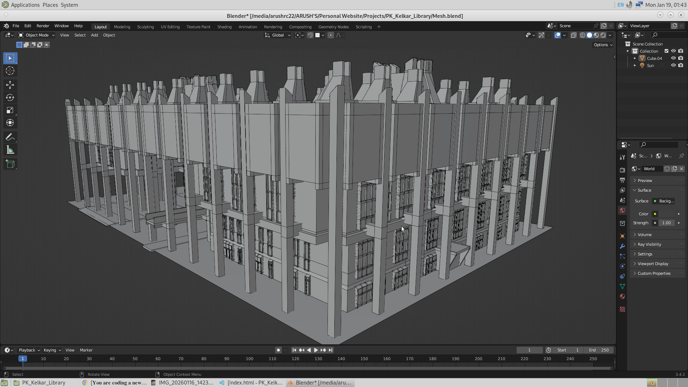Screen dimensions: 688x387
Task: Choose the Add Cube tool
Action: pyautogui.click(x=10, y=164)
